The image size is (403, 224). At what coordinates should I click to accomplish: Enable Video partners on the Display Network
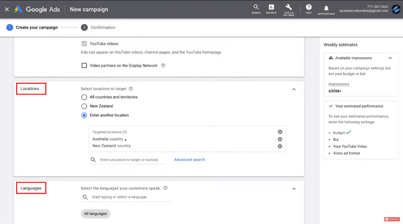click(x=84, y=66)
